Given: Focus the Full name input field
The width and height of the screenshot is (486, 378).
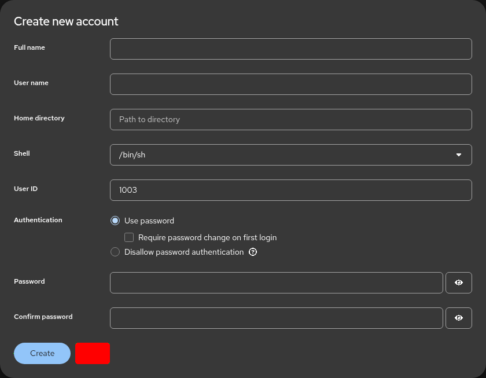Looking at the screenshot, I should [290, 49].
